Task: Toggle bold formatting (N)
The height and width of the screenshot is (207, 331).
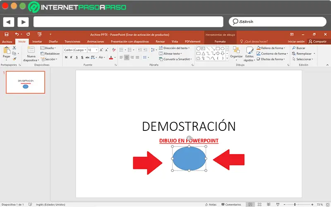Action: tap(66, 58)
